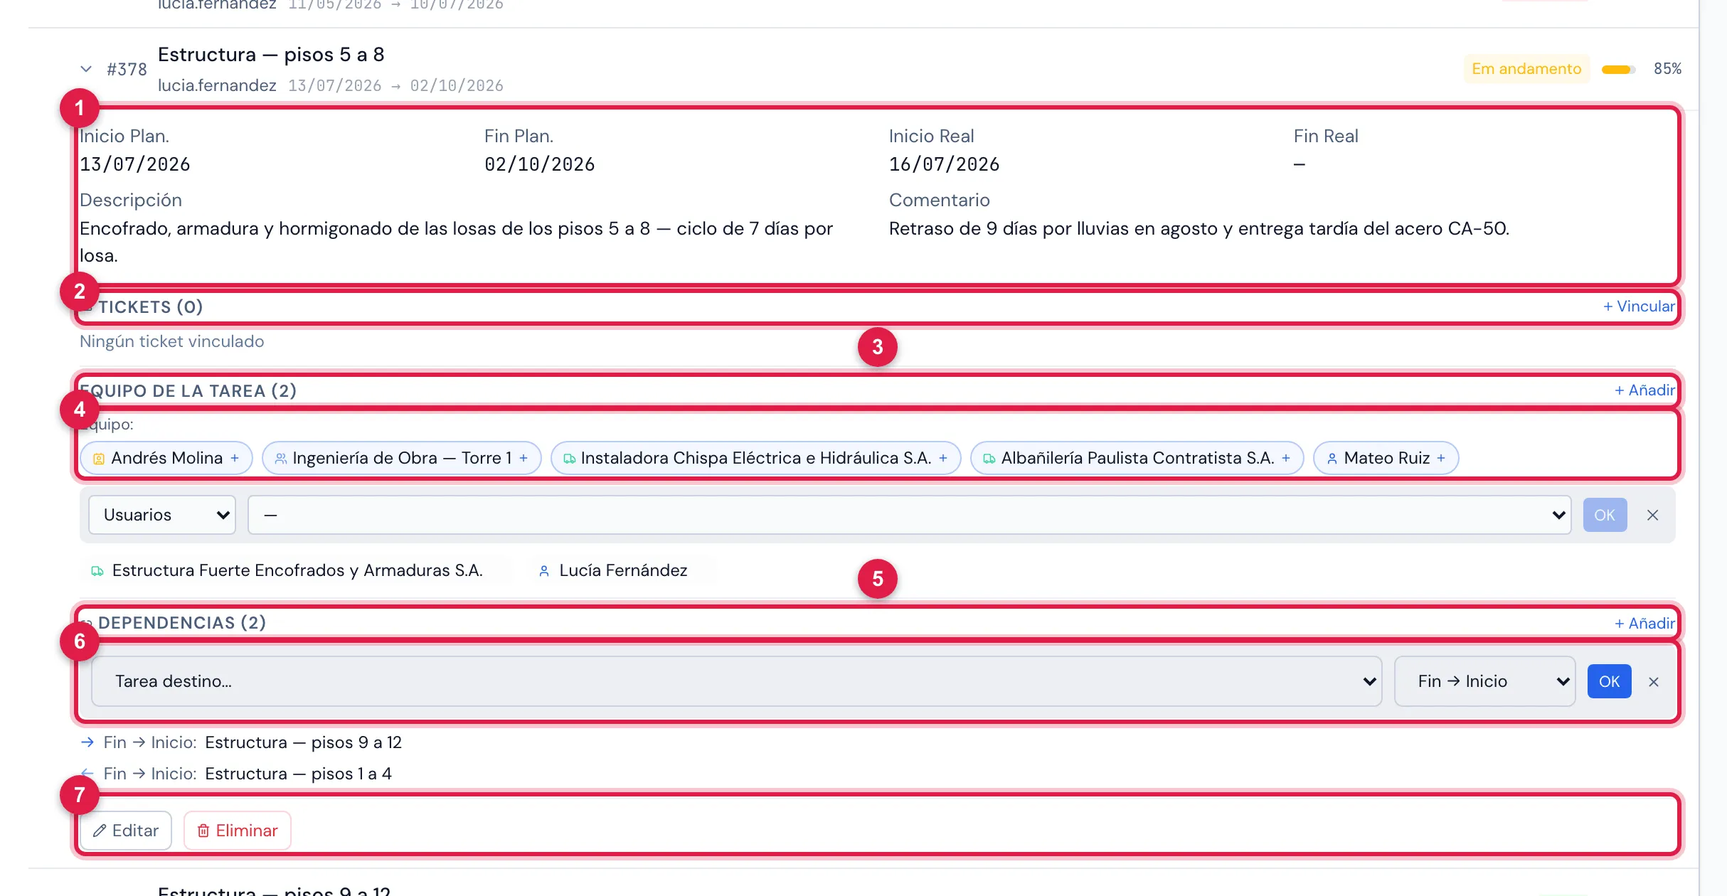
Task: Add Andrés Molina chip to team
Action: coord(166,458)
